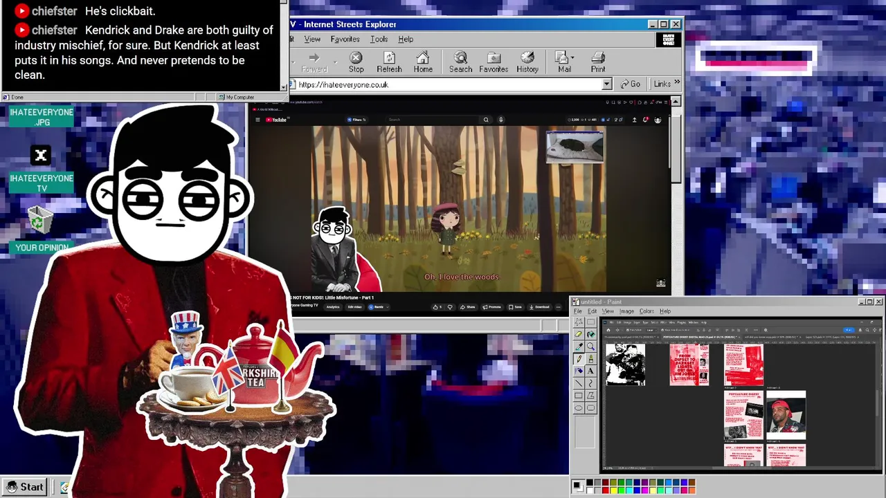Screen dimensions: 886x498
Task: Click the Print toolbar button
Action: coord(598,62)
